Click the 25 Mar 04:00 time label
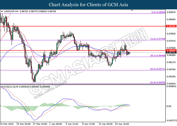Viewport: 177px width, 126px height. pos(24,124)
